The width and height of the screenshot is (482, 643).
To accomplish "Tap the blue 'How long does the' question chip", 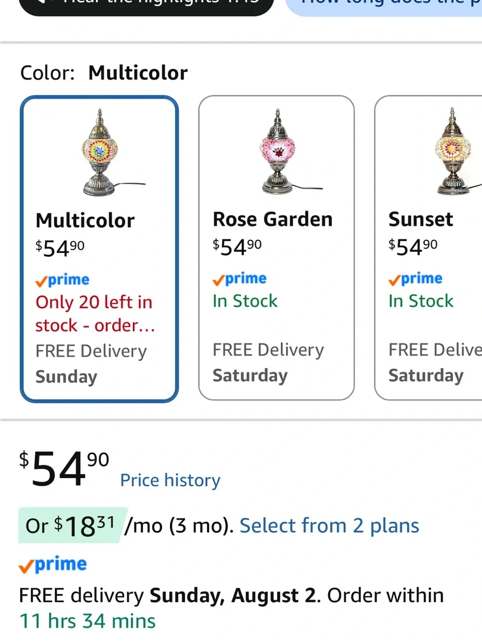I will [x=384, y=5].
